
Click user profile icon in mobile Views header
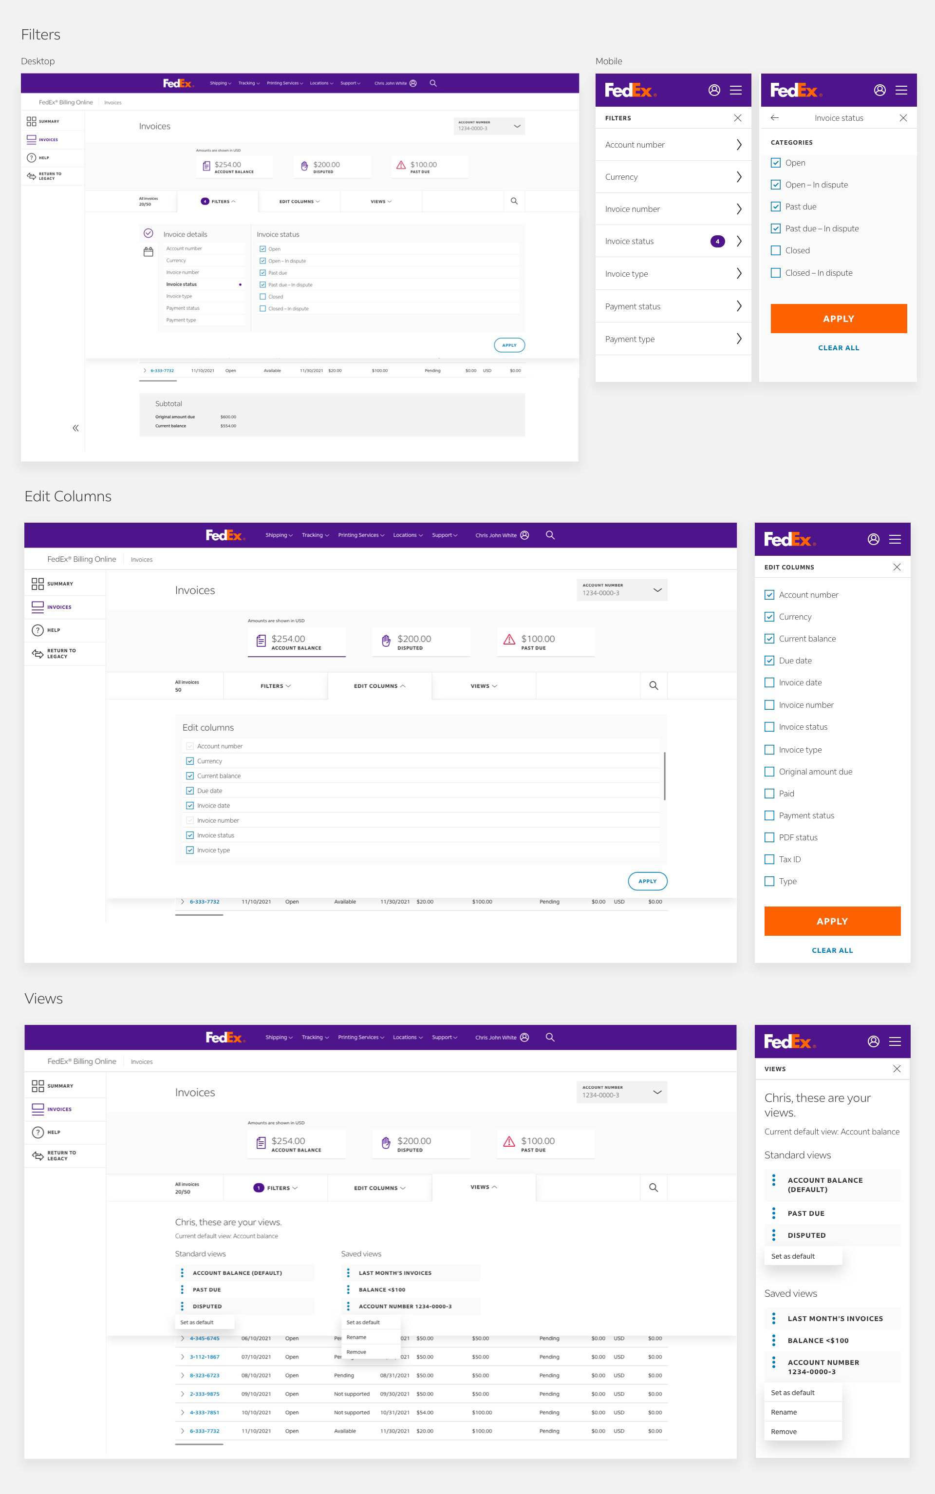point(873,1041)
